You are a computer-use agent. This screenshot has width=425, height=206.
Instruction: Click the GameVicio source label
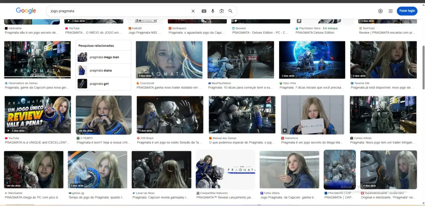click(291, 138)
